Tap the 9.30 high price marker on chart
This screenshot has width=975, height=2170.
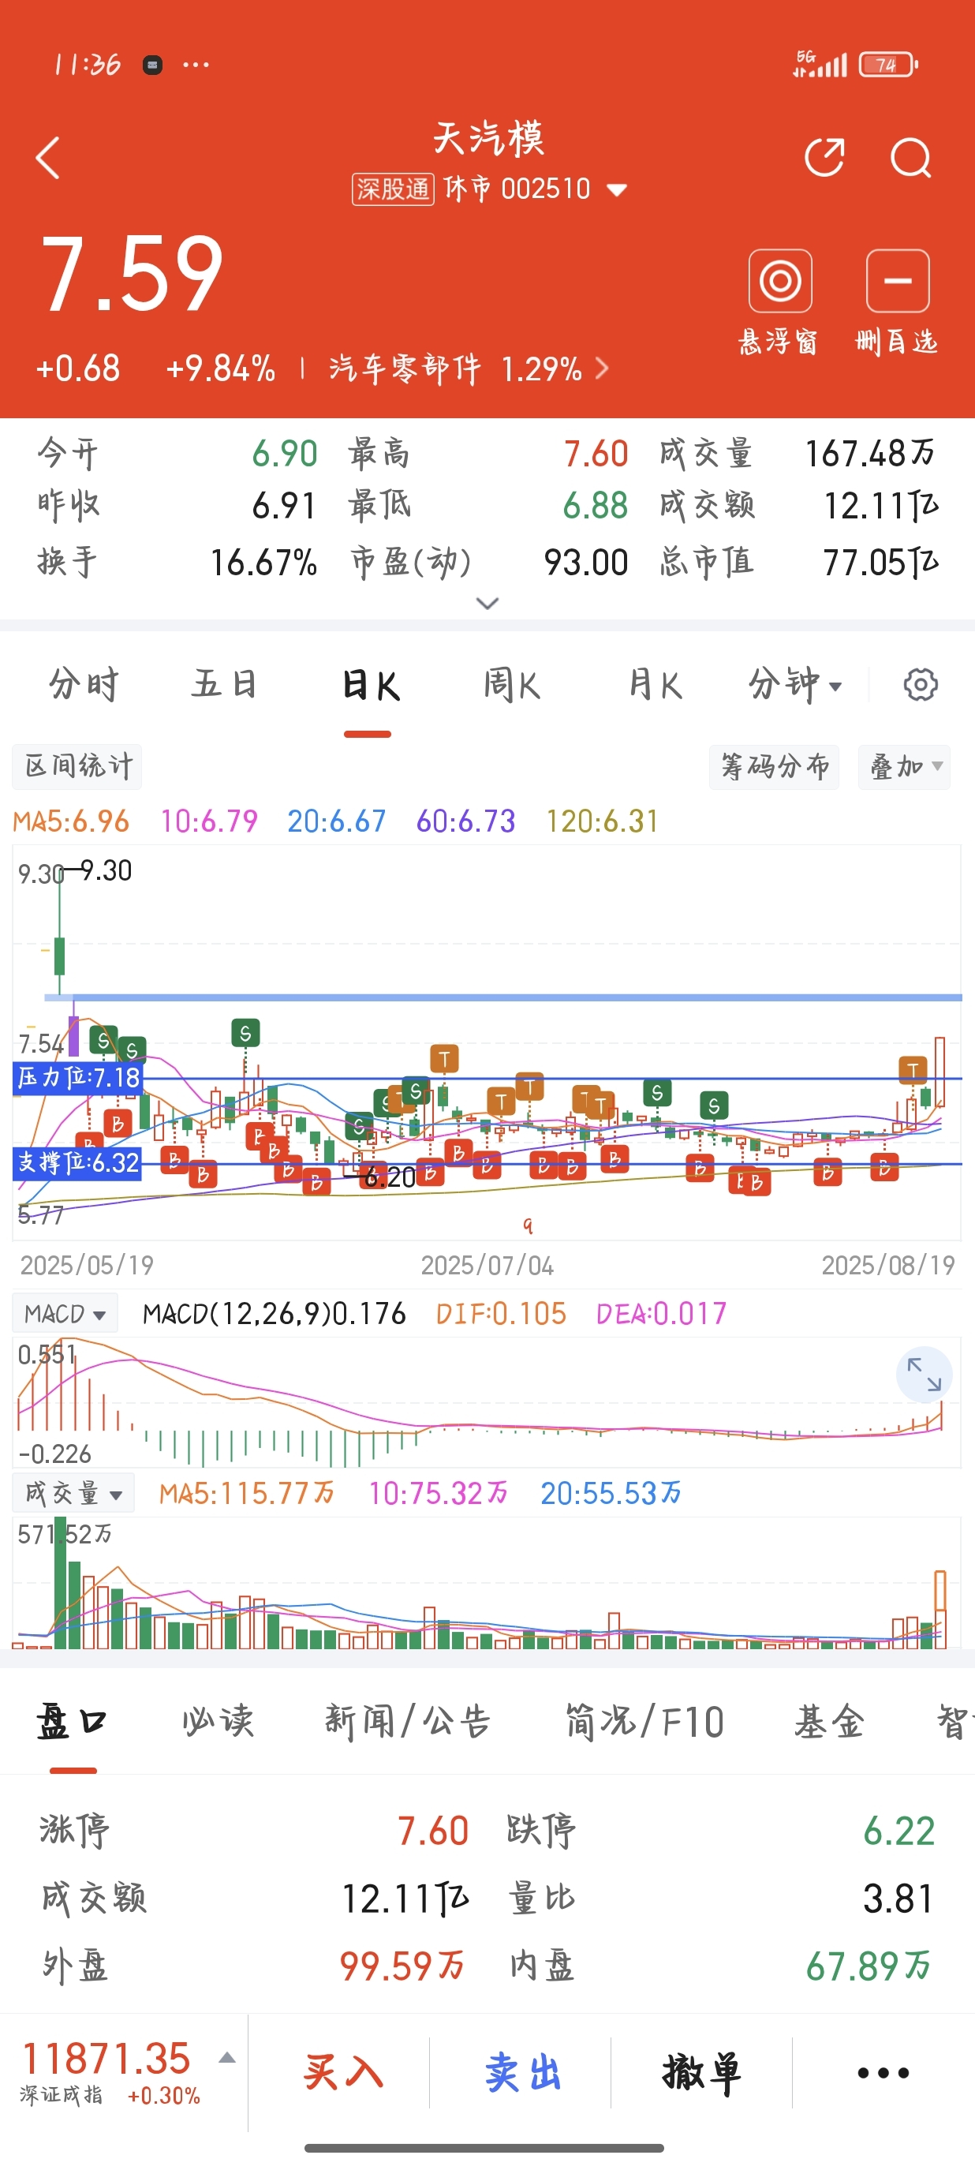click(106, 870)
